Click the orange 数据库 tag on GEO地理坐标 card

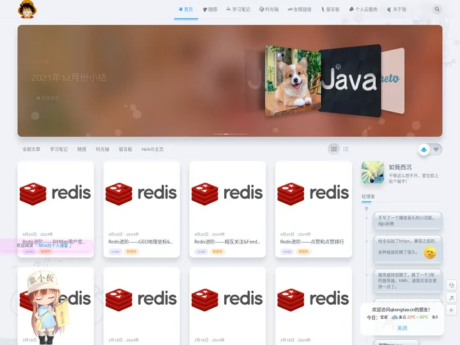click(x=132, y=252)
